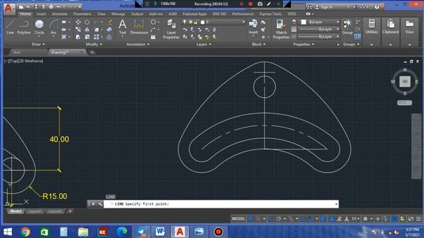
Task: Take a screenshot with recorder camera icon
Action: (x=260, y=4)
